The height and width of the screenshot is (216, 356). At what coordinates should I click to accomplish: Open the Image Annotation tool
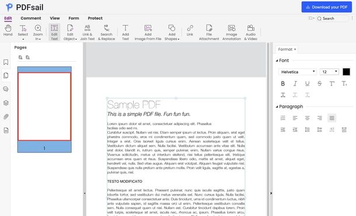(232, 33)
